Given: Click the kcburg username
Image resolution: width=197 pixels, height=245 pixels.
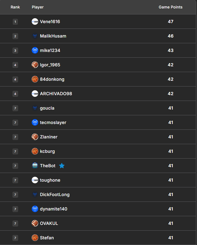Looking at the screenshot, I should tap(47, 151).
